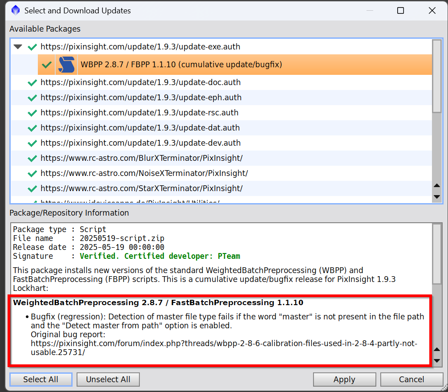This screenshot has height=392, width=448.
Task: Select the update-doc.auth repository row
Action: coord(221,82)
